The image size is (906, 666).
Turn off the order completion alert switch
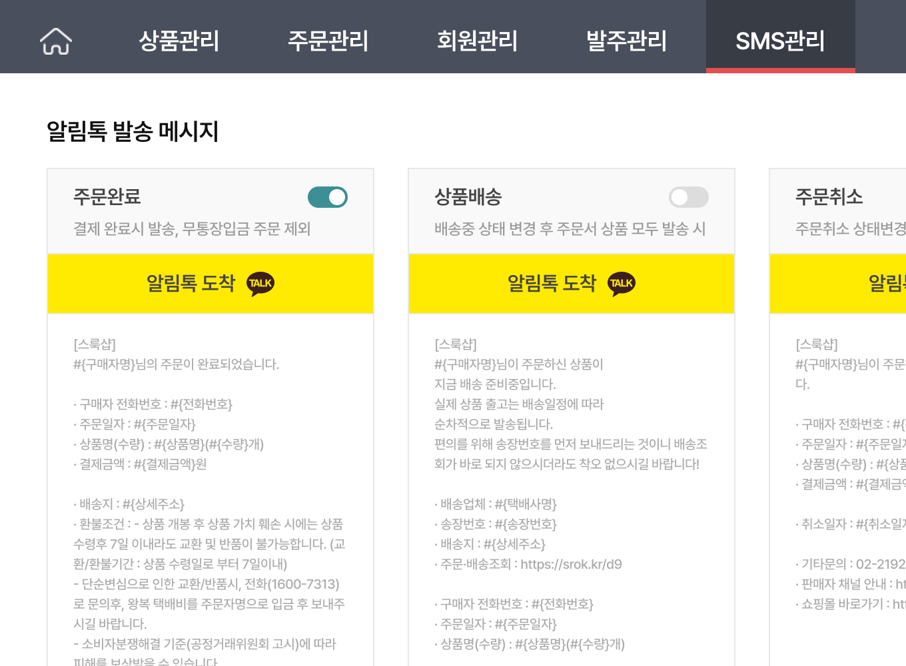[x=327, y=197]
